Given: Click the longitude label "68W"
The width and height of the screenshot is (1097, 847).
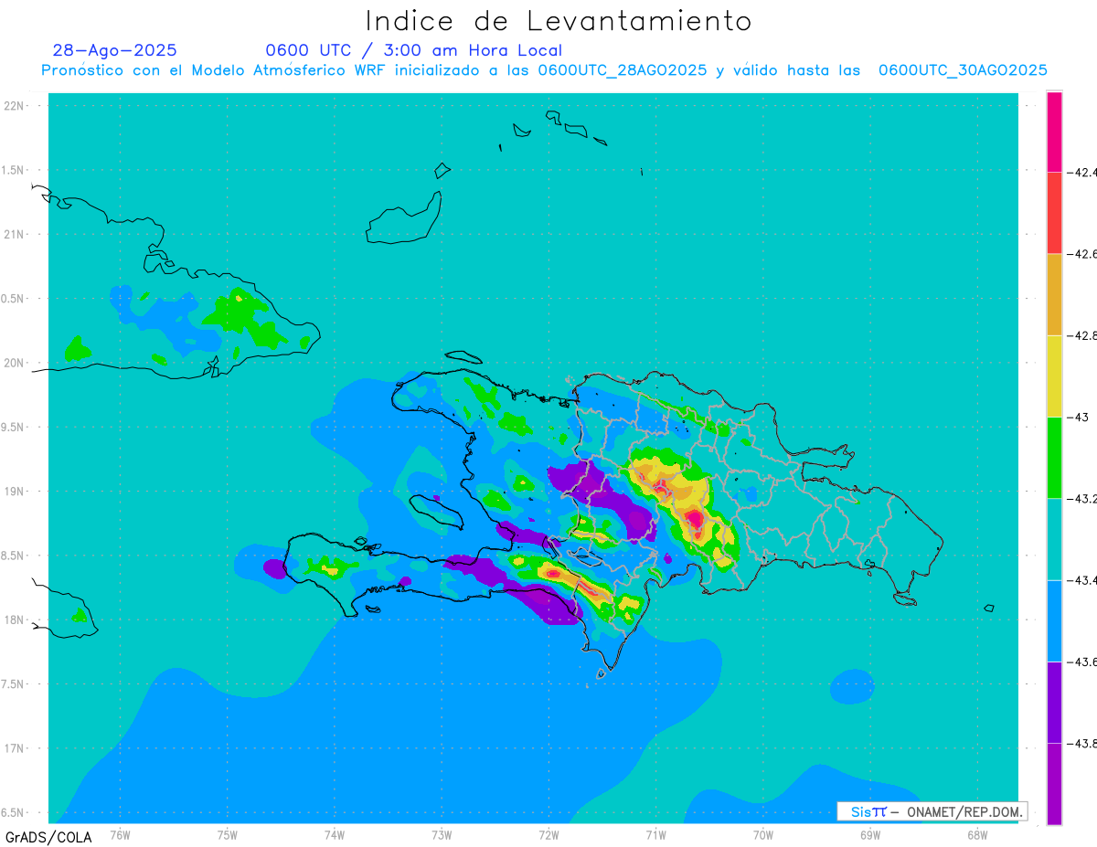Looking at the screenshot, I should (977, 834).
